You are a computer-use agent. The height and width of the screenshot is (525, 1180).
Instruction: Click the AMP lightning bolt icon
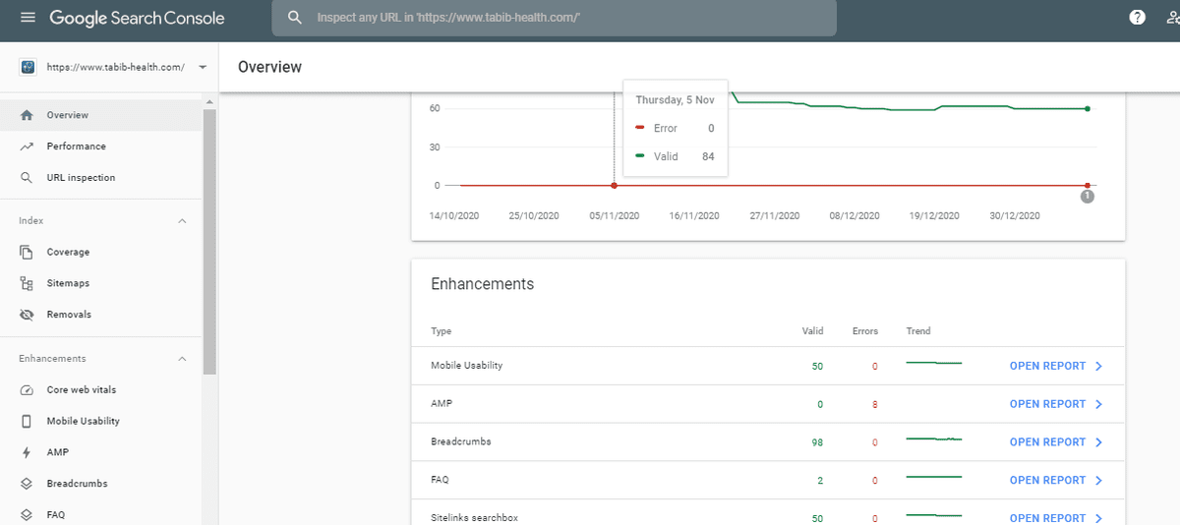pos(27,452)
